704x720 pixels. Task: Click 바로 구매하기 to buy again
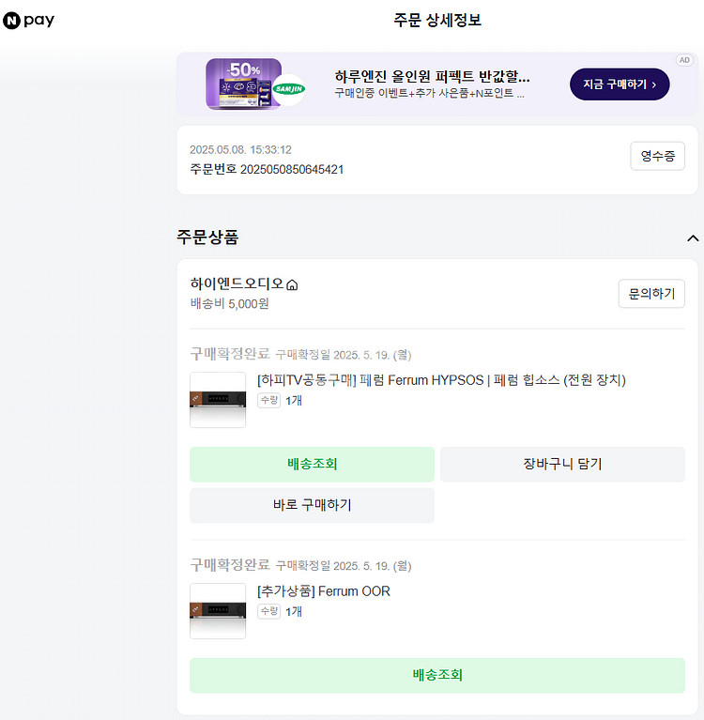pyautogui.click(x=312, y=505)
